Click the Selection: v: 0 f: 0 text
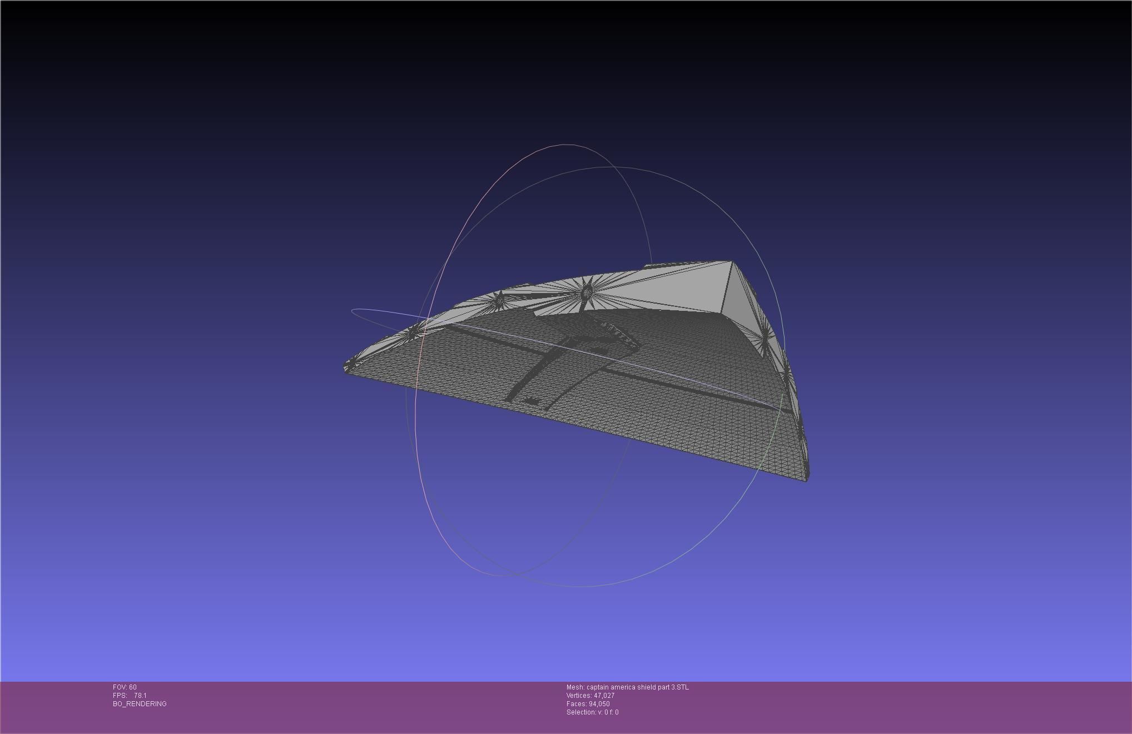This screenshot has width=1132, height=734. tap(593, 712)
